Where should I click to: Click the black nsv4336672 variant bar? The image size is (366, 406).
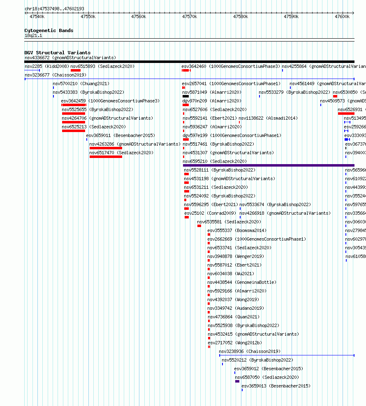(x=189, y=62)
